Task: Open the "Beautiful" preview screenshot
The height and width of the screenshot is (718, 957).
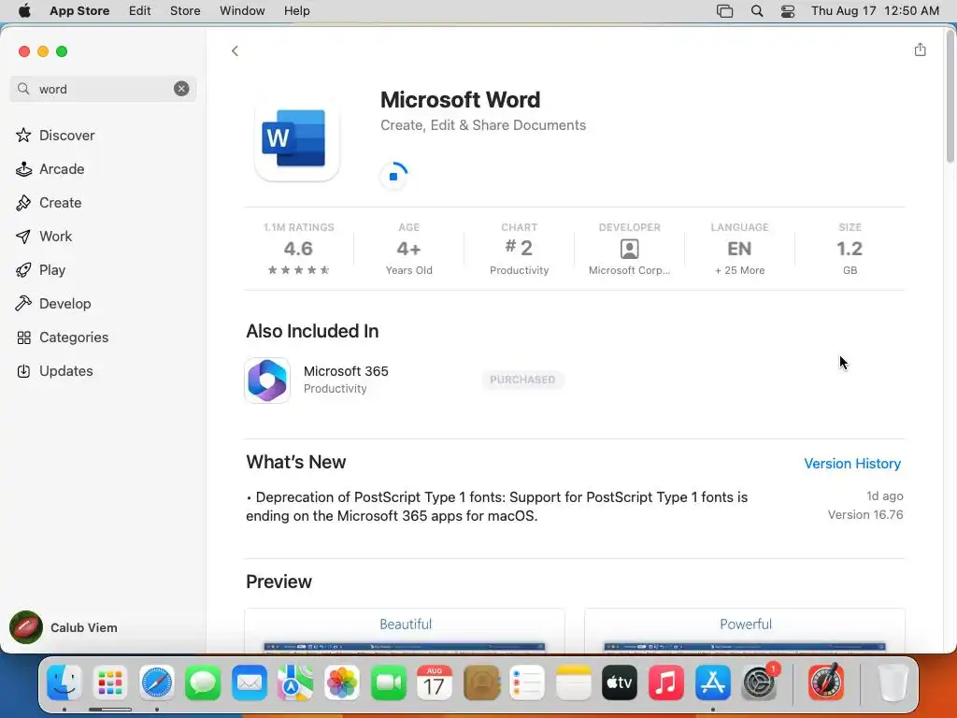Action: (405, 631)
